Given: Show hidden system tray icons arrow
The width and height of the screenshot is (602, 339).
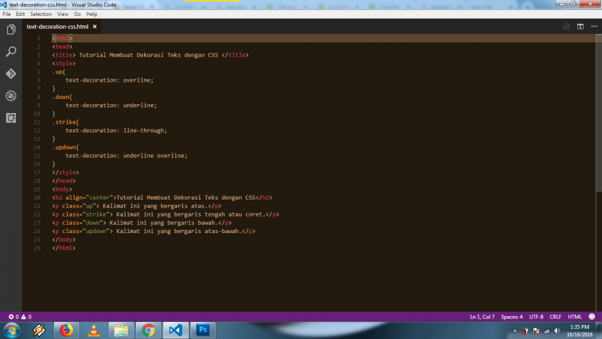Looking at the screenshot, I should 514,331.
